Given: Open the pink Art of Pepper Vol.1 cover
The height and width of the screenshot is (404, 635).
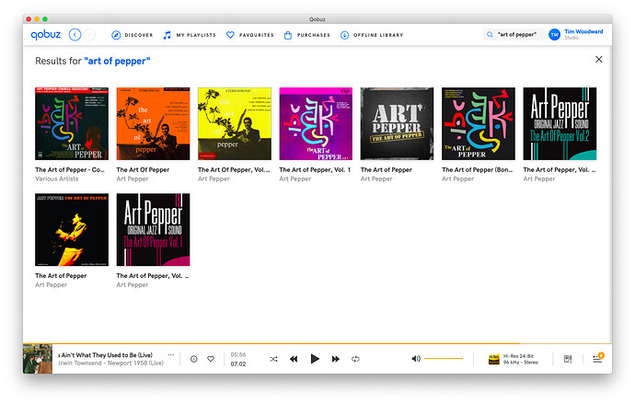Looking at the screenshot, I should click(x=153, y=229).
